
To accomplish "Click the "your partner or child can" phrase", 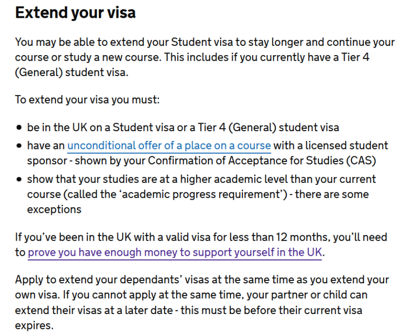I will click(x=310, y=295).
